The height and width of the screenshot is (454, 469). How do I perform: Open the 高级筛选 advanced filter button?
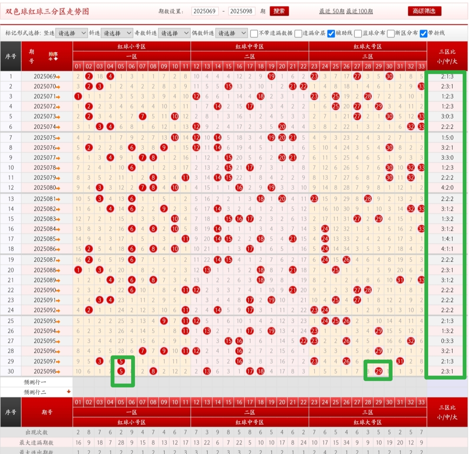[424, 11]
